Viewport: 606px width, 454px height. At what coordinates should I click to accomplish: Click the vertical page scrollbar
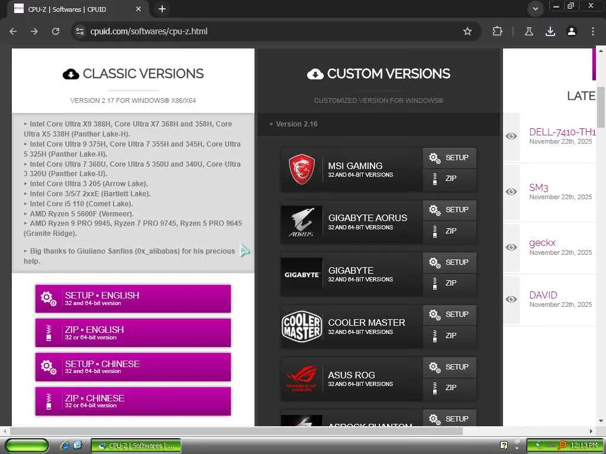point(601,107)
